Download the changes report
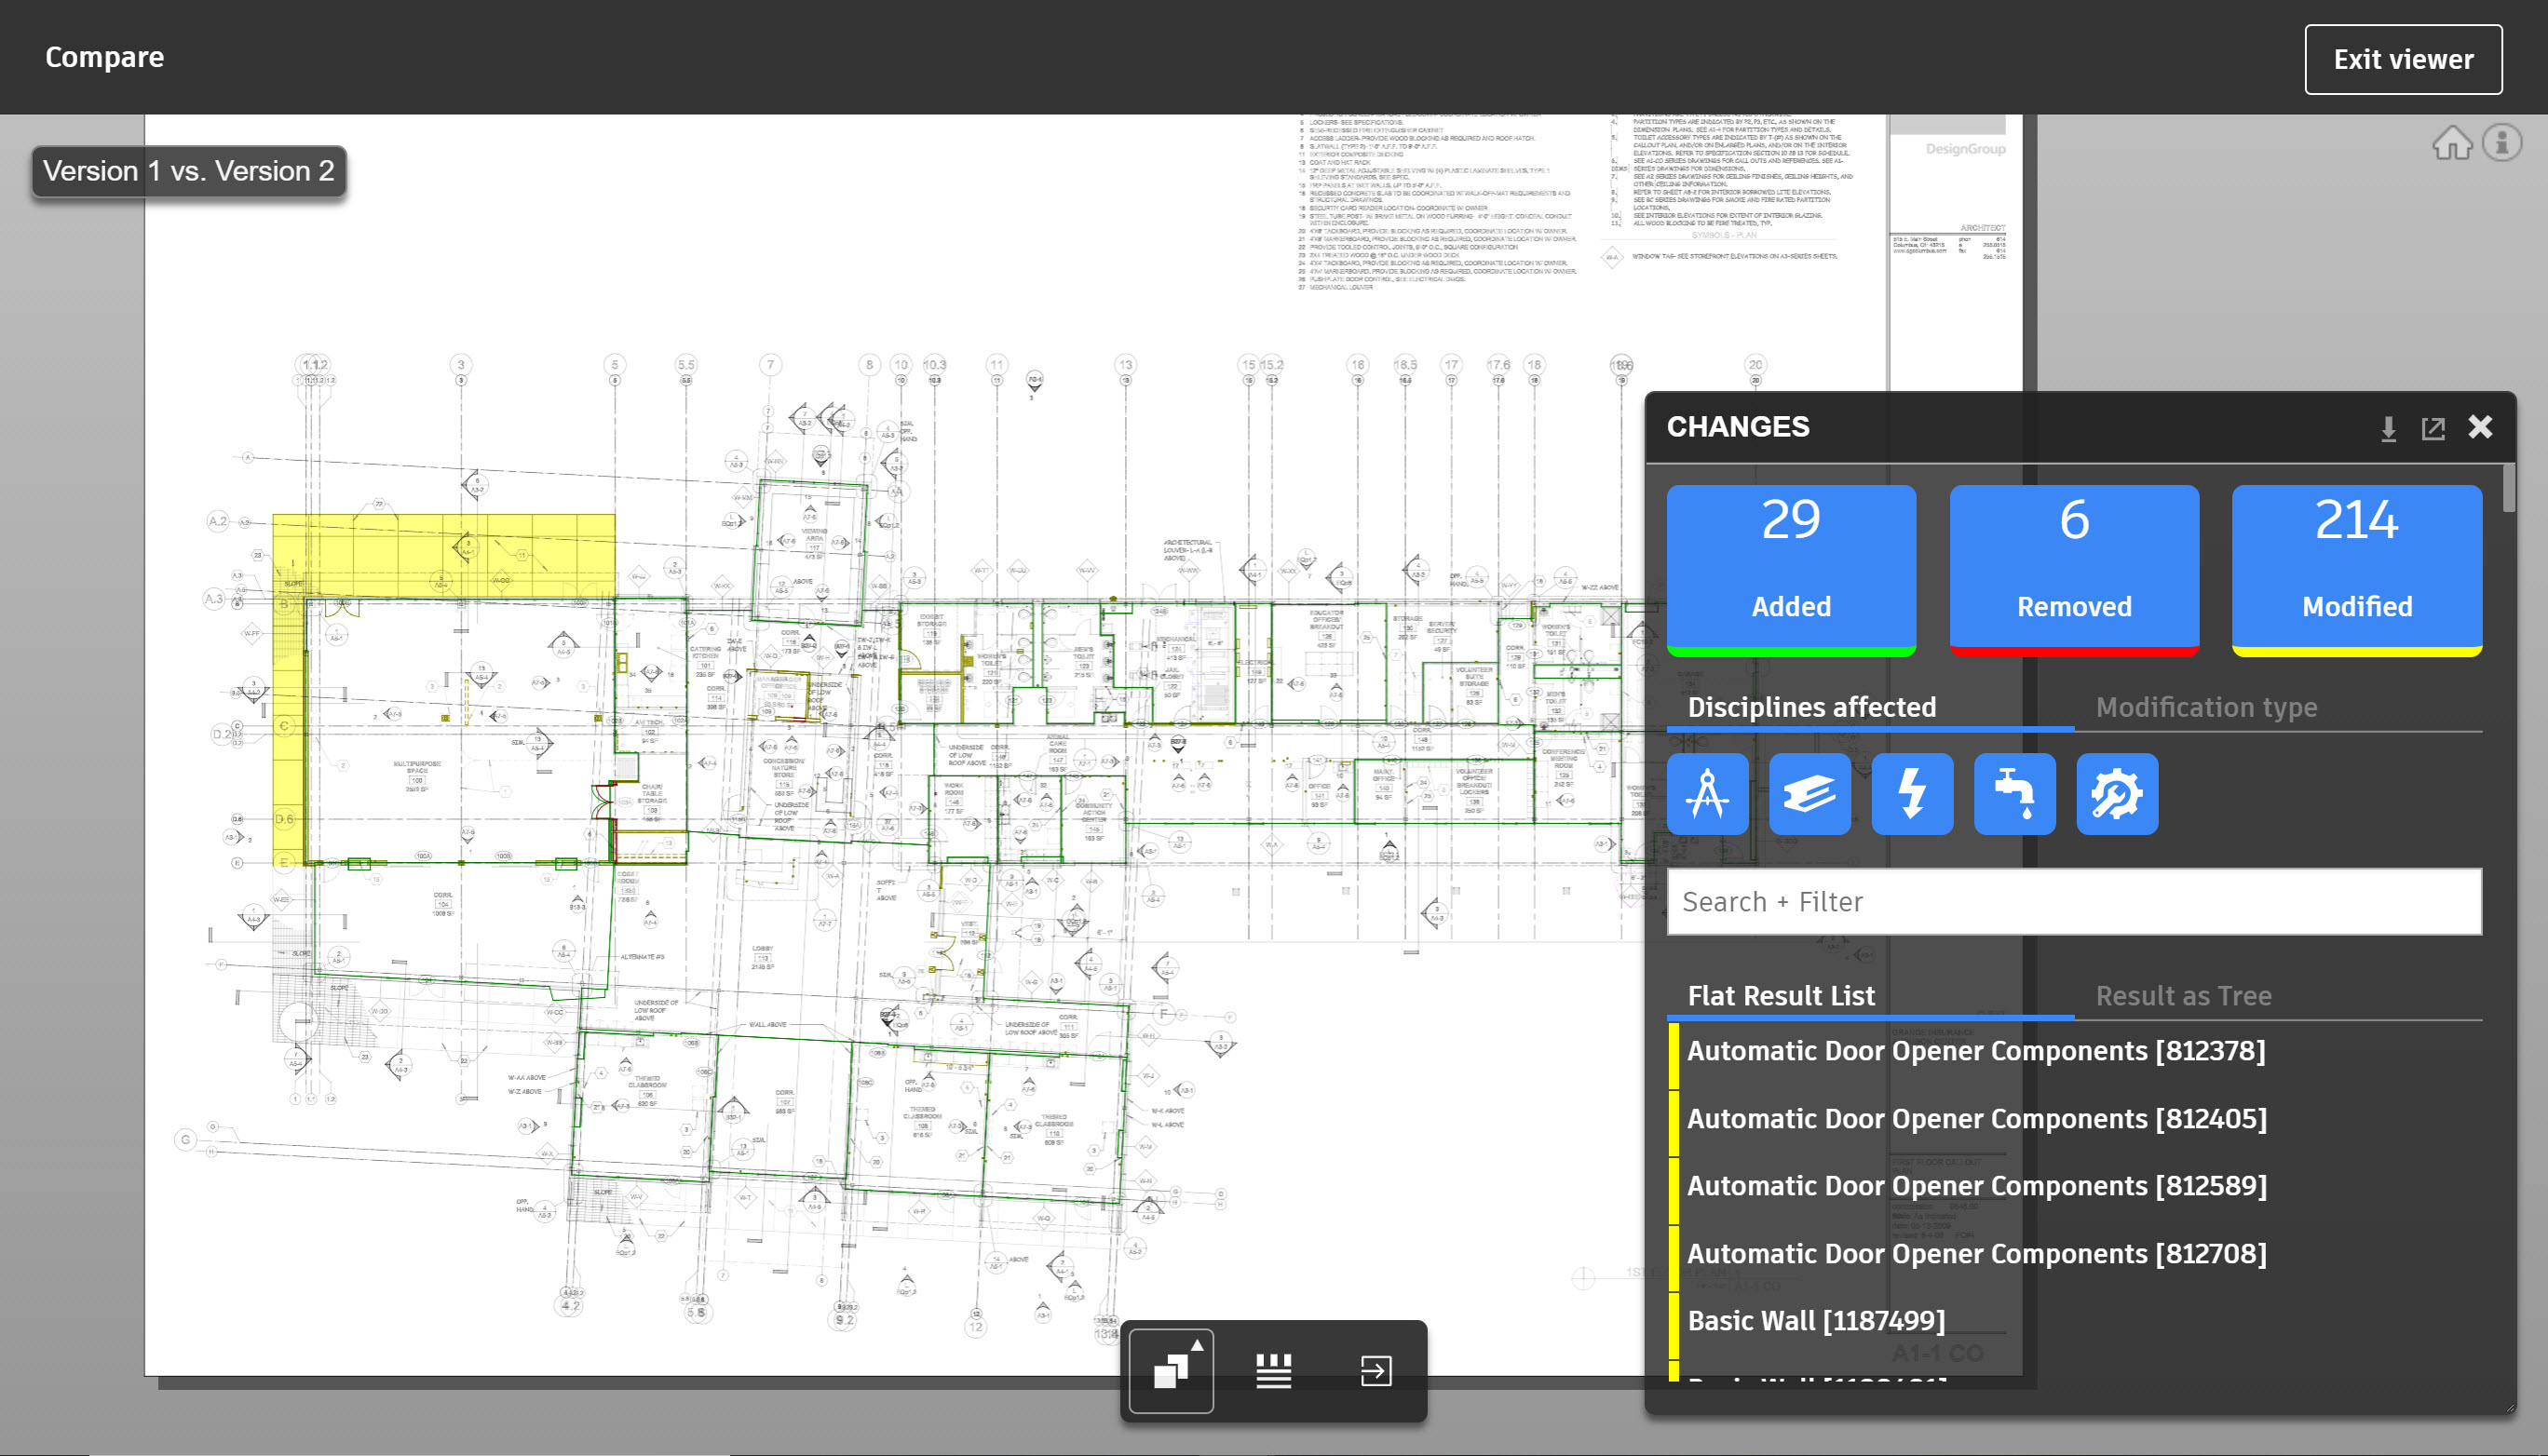This screenshot has width=2548, height=1456. coord(2388,429)
